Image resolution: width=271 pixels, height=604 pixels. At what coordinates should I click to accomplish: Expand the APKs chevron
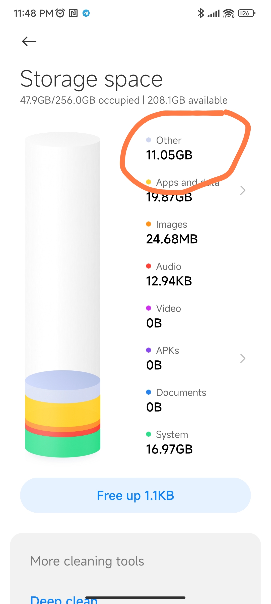point(243,358)
